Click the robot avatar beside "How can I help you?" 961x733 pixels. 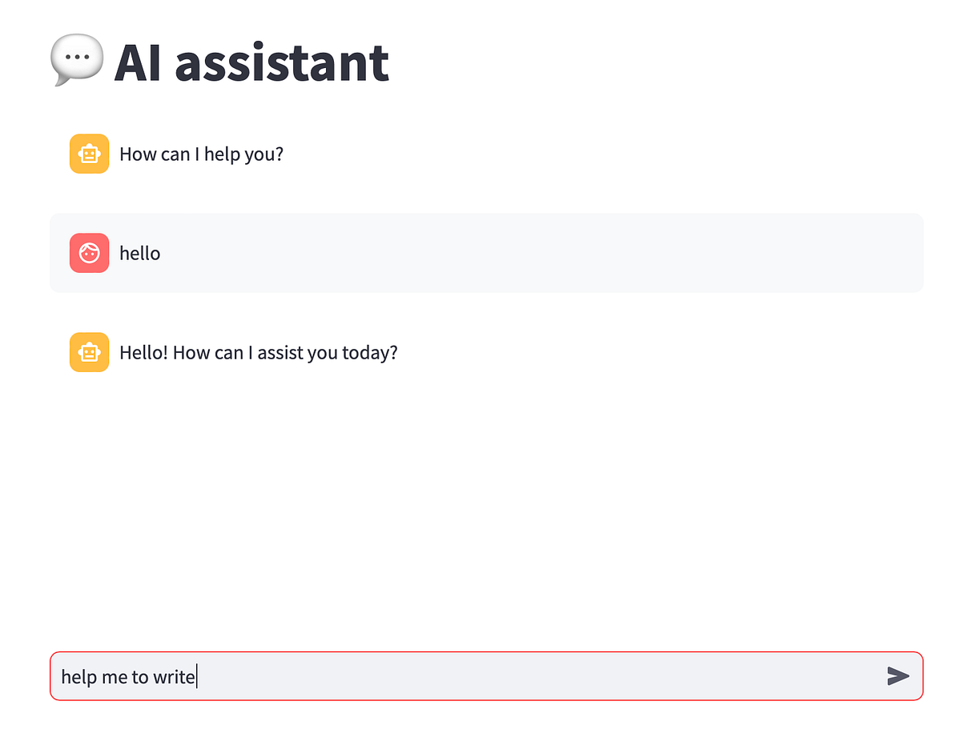tap(89, 154)
